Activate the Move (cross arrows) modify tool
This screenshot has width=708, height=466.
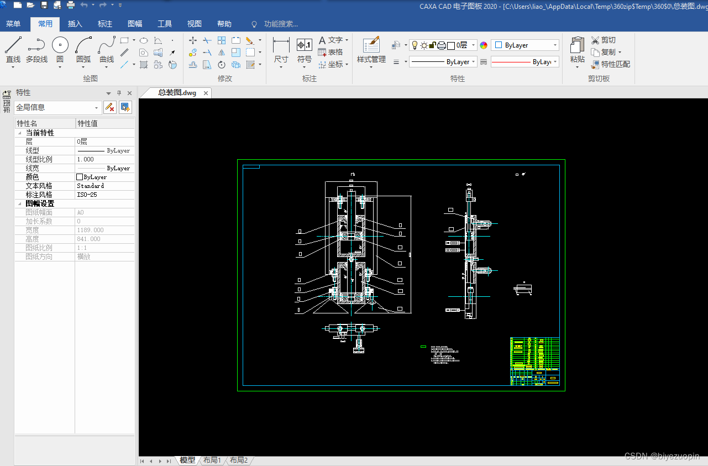coord(193,40)
